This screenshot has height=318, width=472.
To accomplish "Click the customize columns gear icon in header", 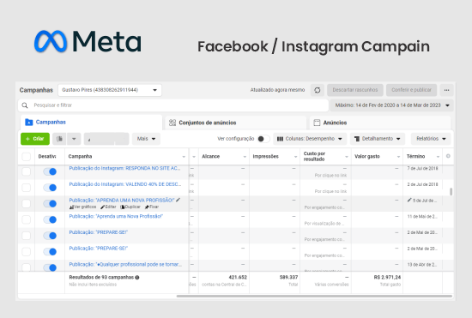I will (x=448, y=156).
